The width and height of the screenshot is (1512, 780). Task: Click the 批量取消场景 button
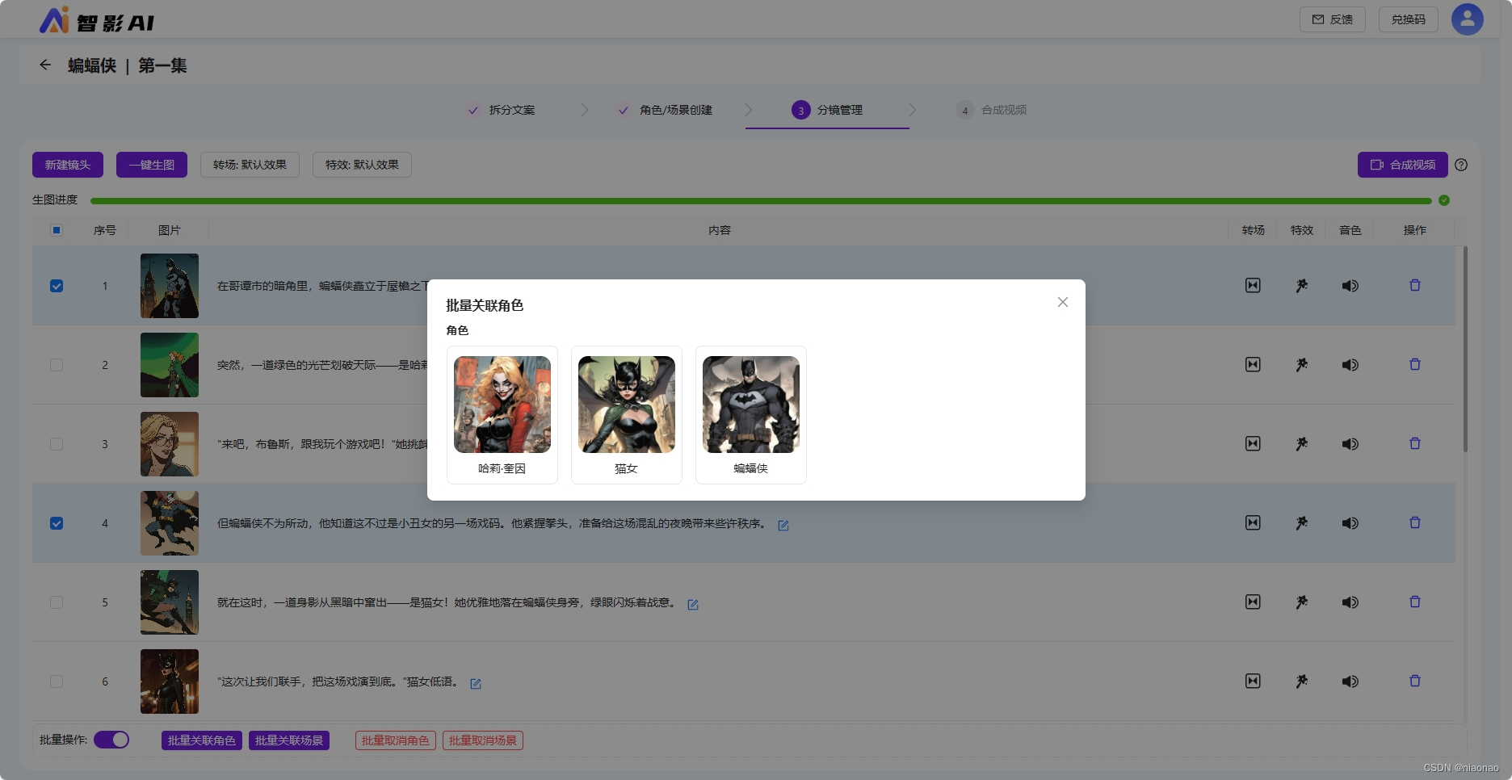coord(483,740)
